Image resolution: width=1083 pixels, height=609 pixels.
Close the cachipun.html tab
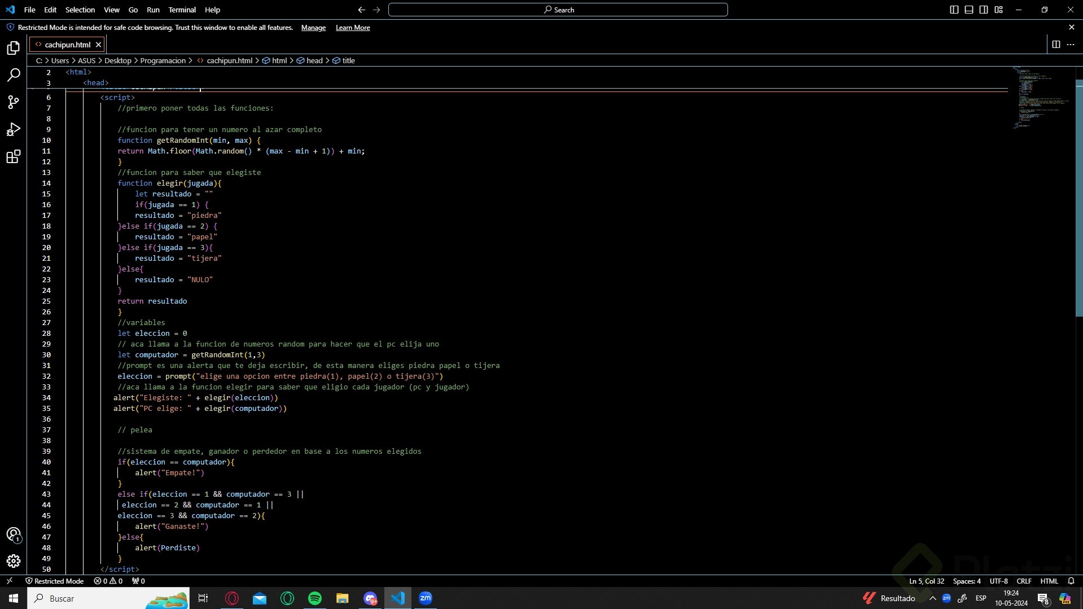point(98,45)
